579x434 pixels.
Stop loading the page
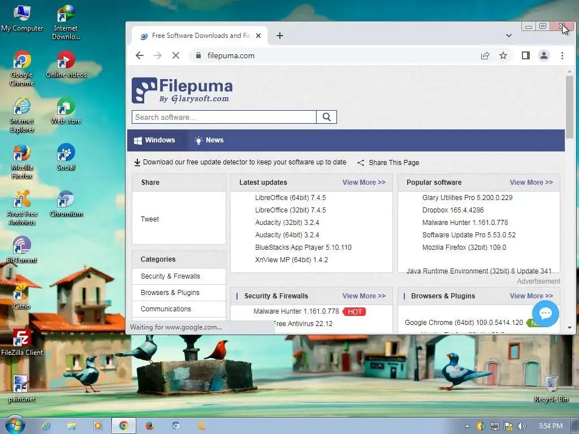click(176, 56)
